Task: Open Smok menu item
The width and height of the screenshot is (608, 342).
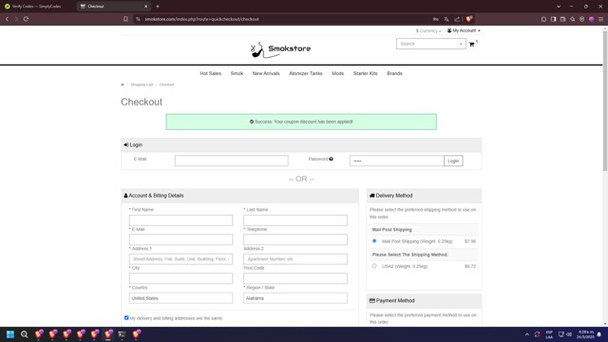Action: tap(237, 73)
